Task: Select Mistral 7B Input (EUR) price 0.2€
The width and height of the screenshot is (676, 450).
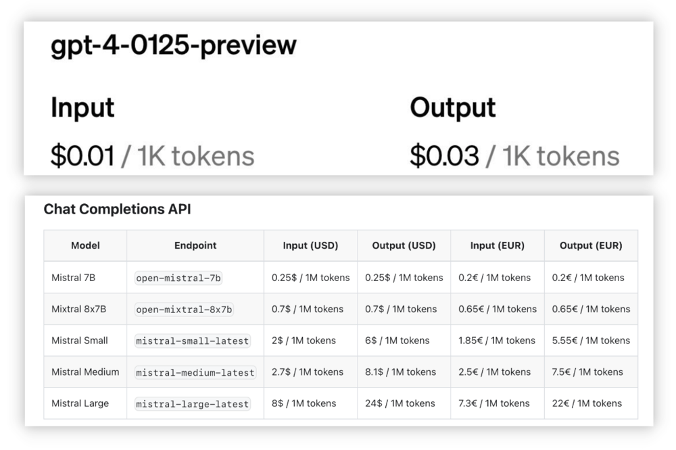Action: click(x=495, y=278)
